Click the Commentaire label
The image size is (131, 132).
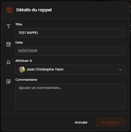point(26,80)
